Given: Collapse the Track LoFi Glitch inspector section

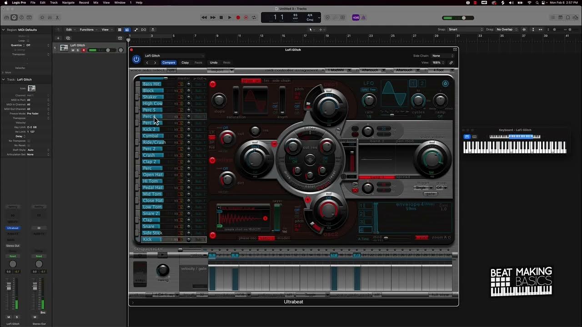Looking at the screenshot, I should 3,79.
